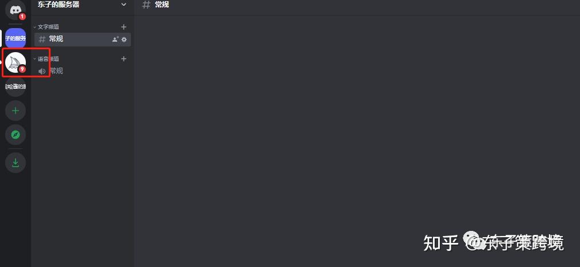Screen dimensions: 580x267
Task: Open the server icon below the sailboat server
Action: point(15,87)
